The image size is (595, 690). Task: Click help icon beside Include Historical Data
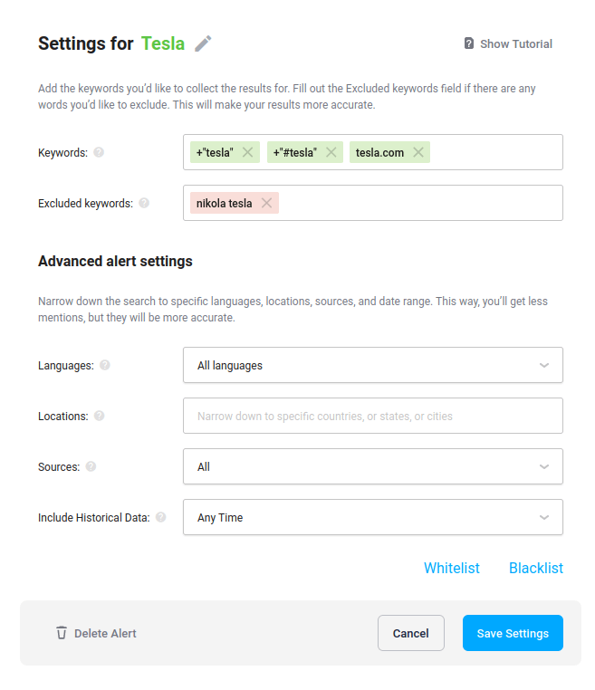[160, 517]
